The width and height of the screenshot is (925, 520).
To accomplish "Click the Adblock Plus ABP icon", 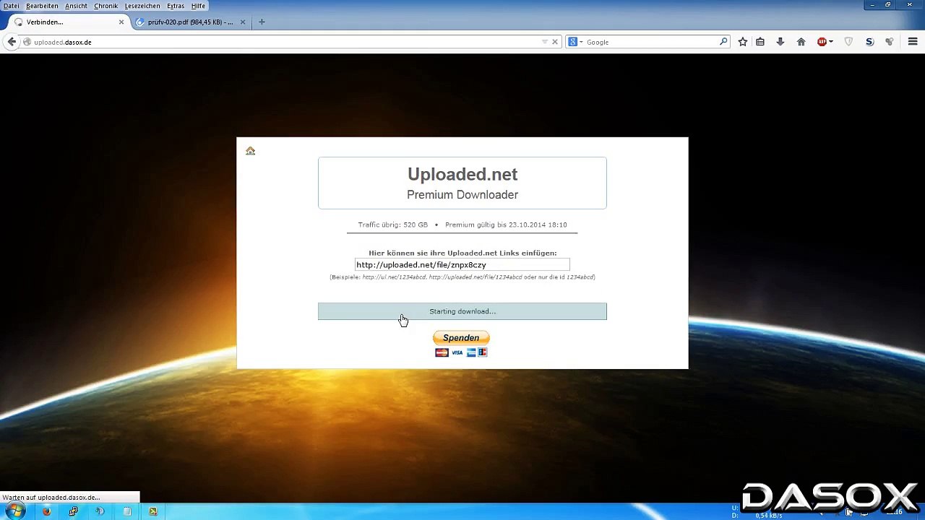I will (821, 42).
